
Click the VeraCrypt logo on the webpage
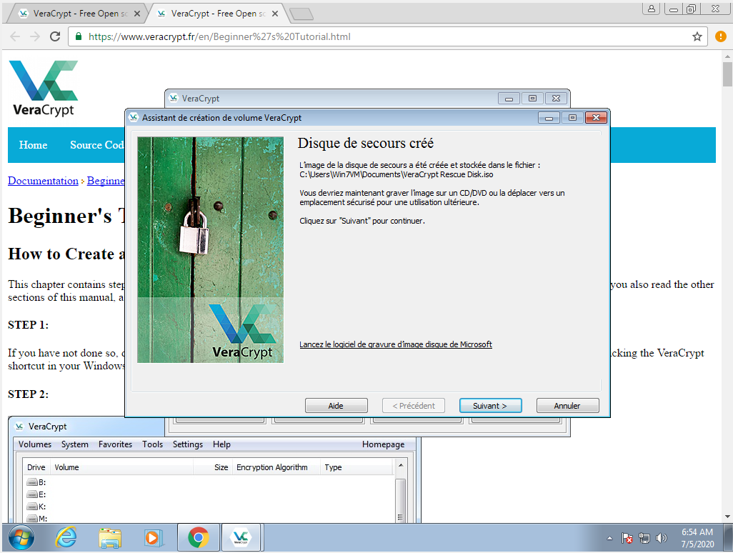click(44, 88)
